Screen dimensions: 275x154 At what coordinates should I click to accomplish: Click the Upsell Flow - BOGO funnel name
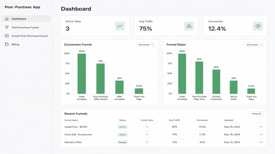tap(76, 127)
